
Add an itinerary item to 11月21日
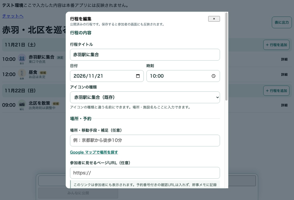coord(276,45)
